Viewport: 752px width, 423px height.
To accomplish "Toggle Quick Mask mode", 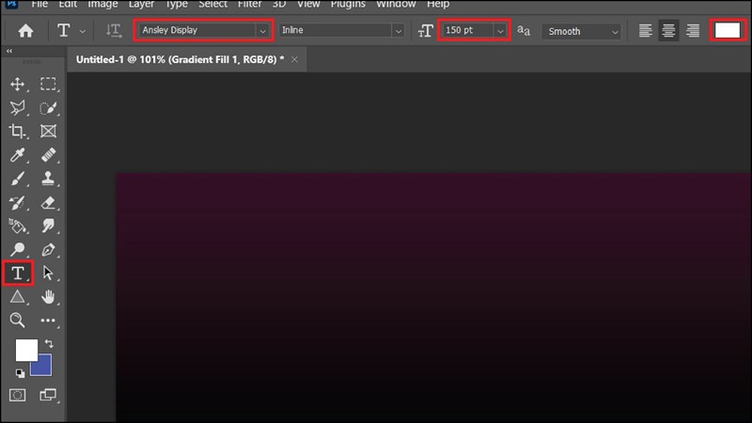I will pyautogui.click(x=18, y=395).
